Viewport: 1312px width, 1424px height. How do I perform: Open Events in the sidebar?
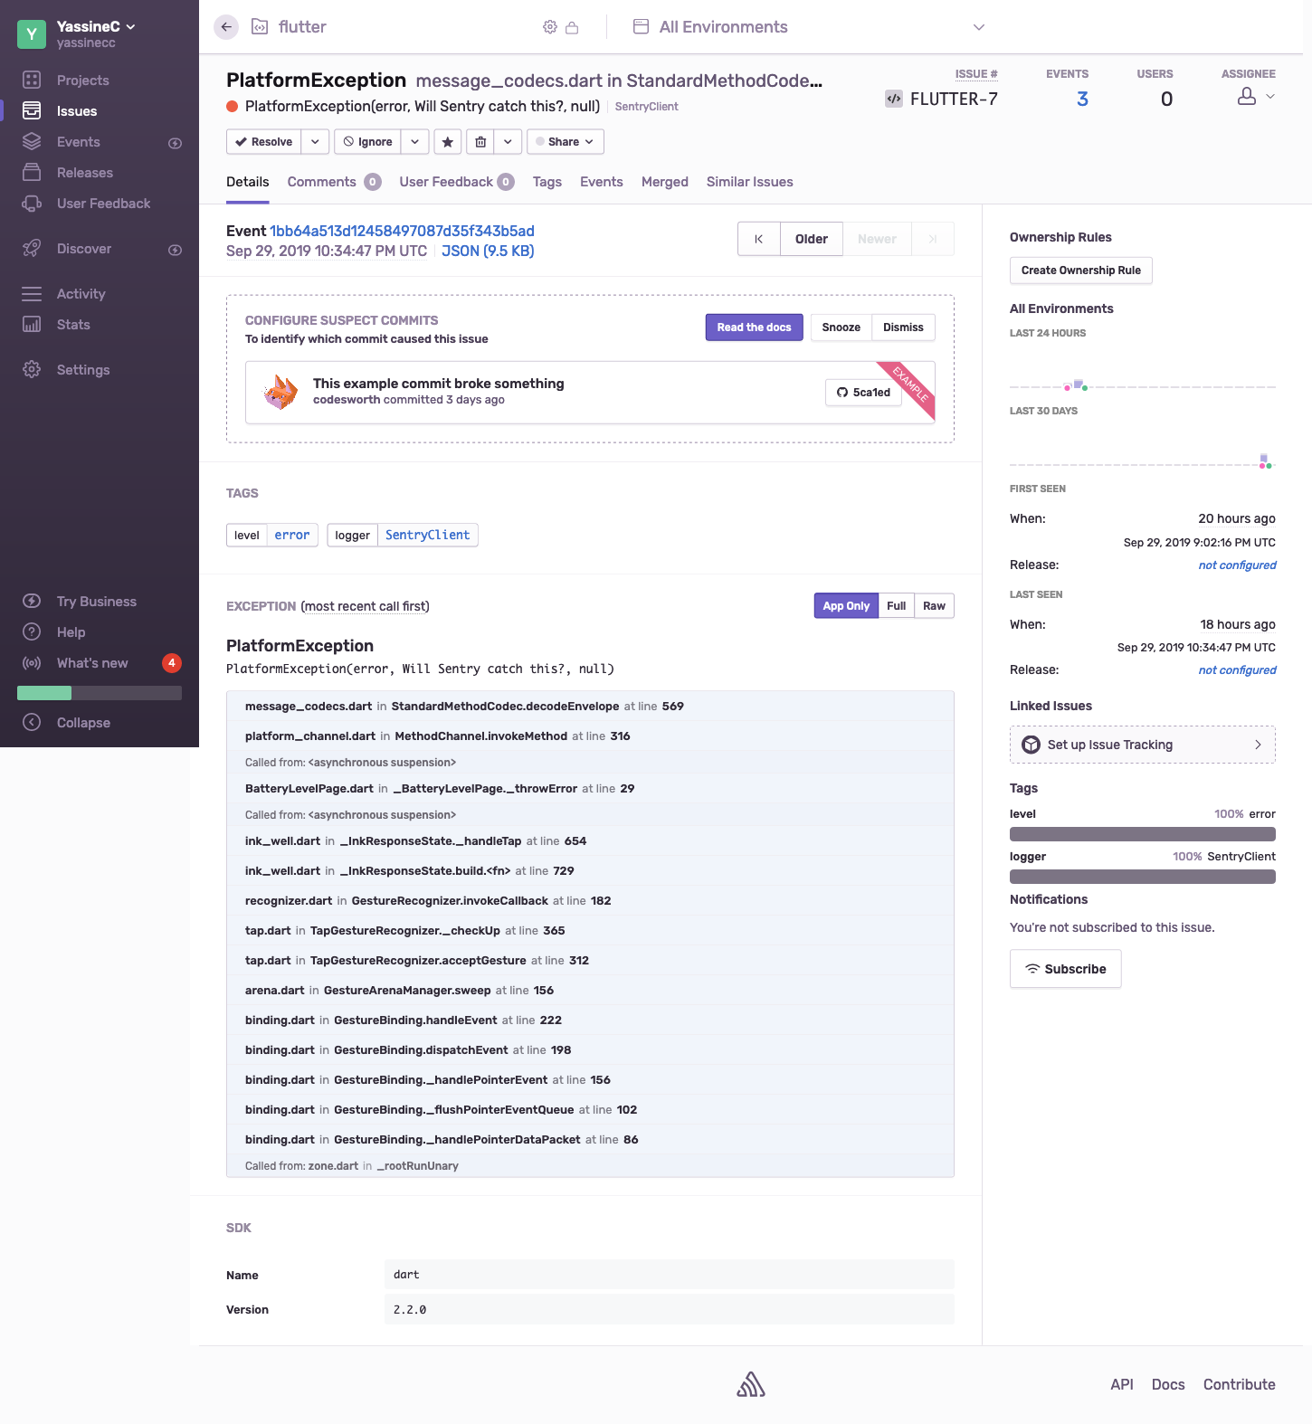(x=78, y=142)
